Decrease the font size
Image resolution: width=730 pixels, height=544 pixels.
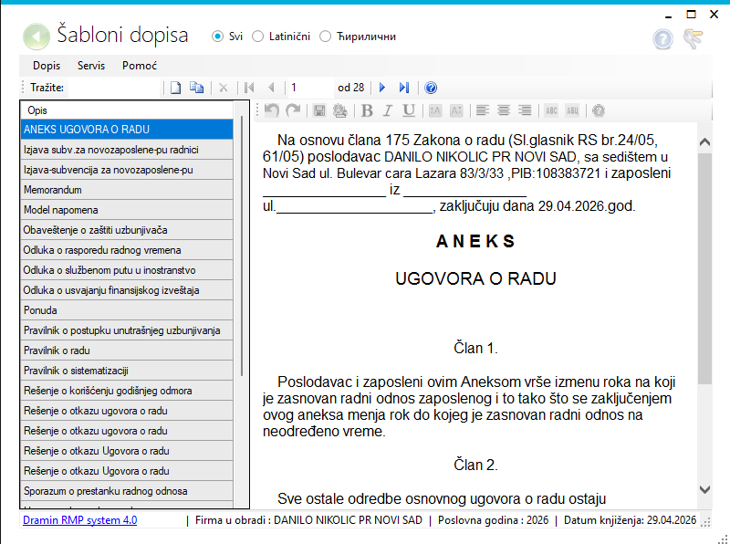(x=456, y=110)
